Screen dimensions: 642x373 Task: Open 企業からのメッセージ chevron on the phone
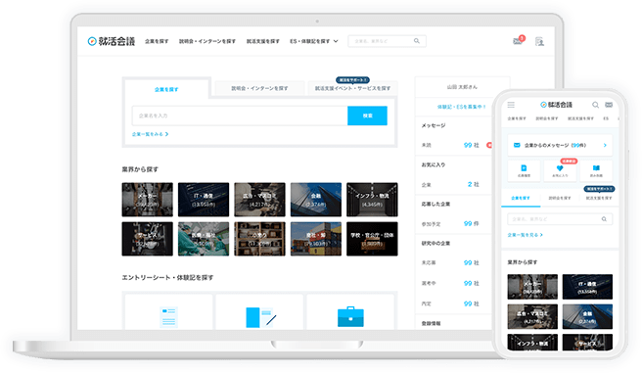pyautogui.click(x=605, y=145)
